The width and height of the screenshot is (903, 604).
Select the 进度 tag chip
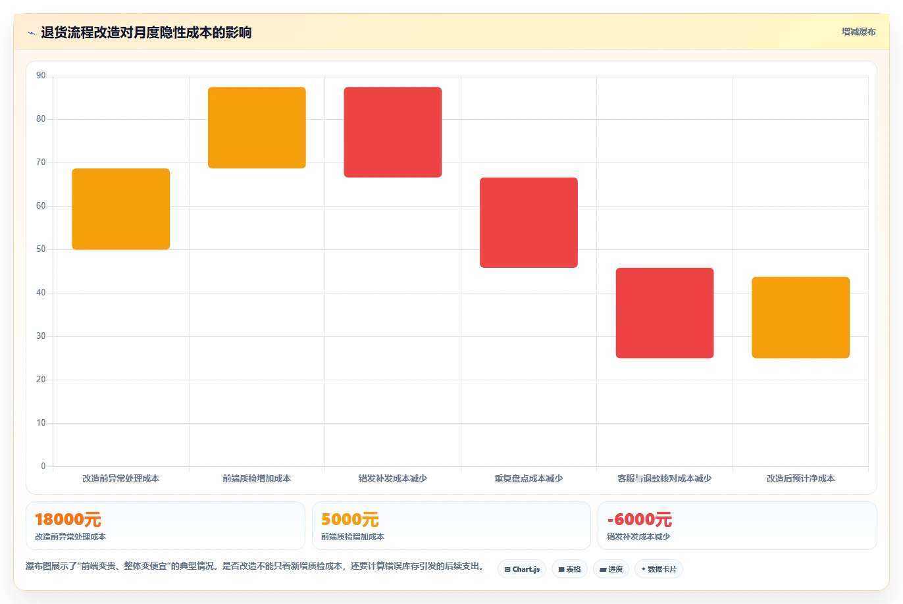611,569
